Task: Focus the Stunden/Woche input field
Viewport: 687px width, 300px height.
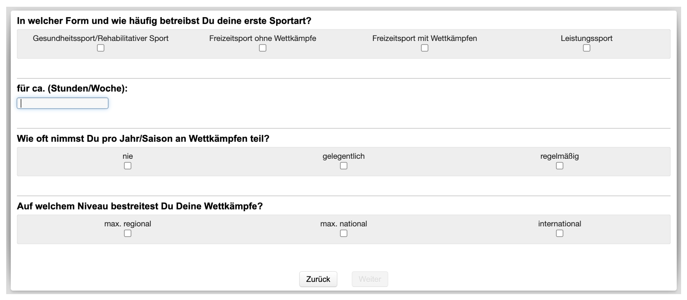Action: [63, 103]
